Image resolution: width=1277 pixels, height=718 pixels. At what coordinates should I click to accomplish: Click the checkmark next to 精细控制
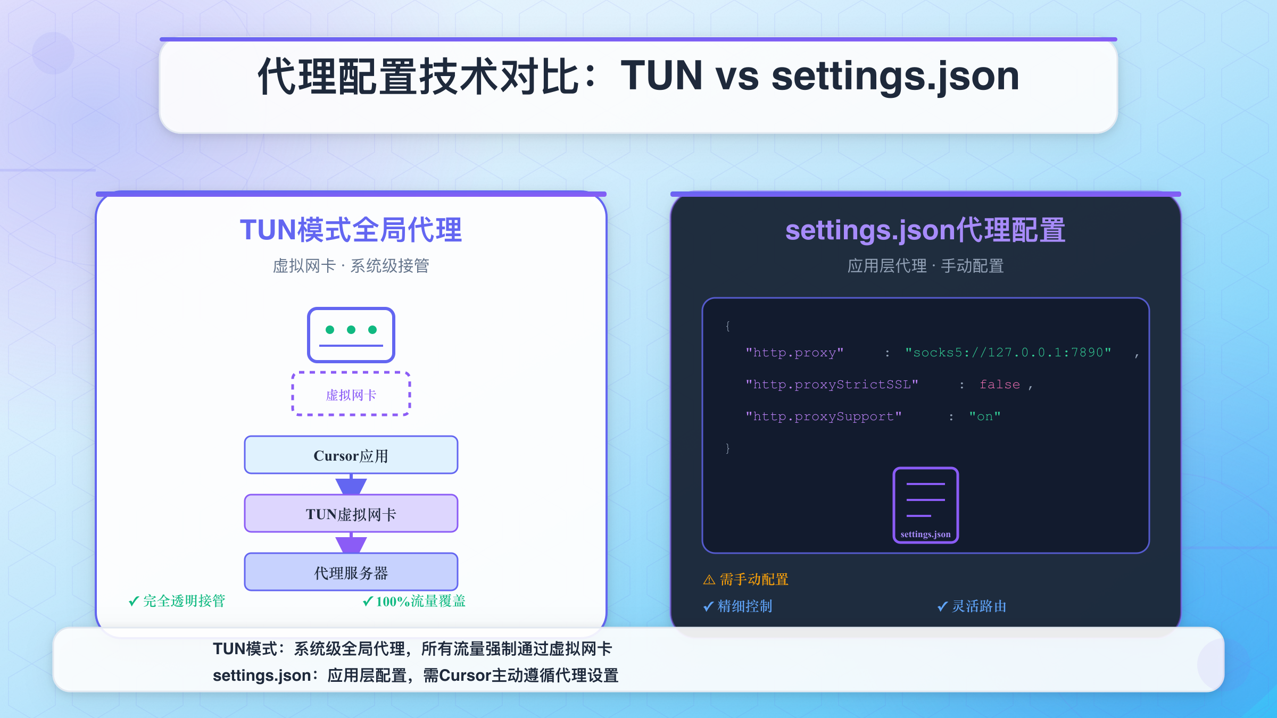(708, 606)
